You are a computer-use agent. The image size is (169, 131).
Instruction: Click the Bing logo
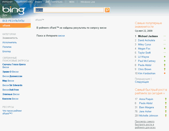tap(10, 11)
